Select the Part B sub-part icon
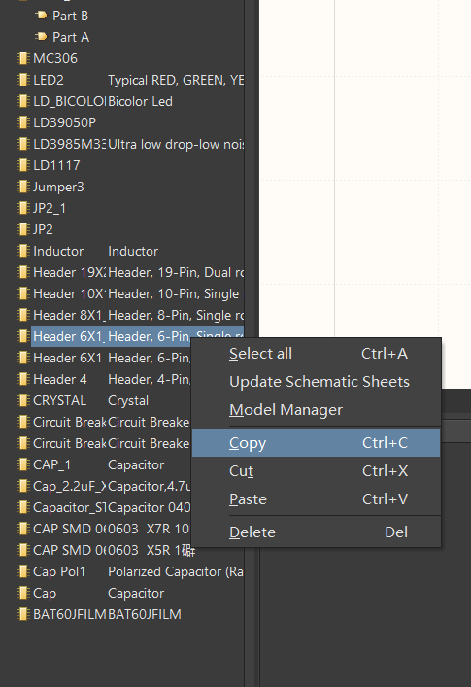 [x=41, y=16]
